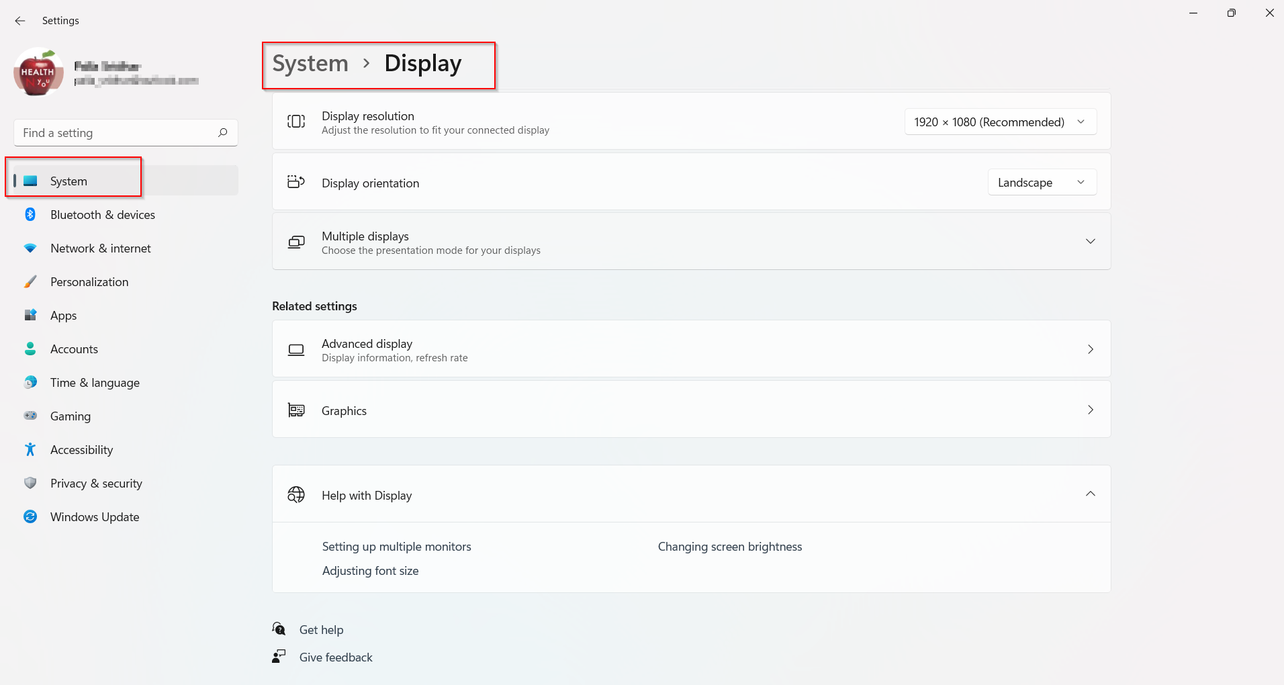Click the Display resolution icon
1284x685 pixels.
click(296, 121)
